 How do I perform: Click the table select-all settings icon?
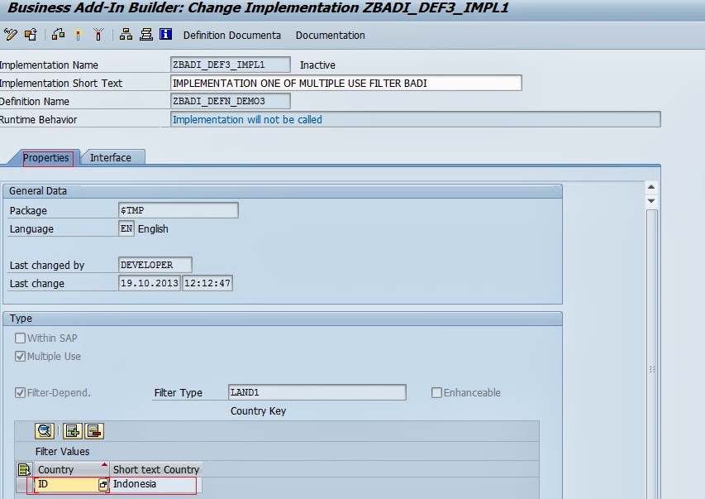tap(24, 469)
